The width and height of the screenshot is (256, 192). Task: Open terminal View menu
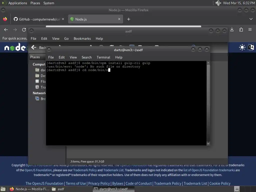pyautogui.click(x=73, y=57)
